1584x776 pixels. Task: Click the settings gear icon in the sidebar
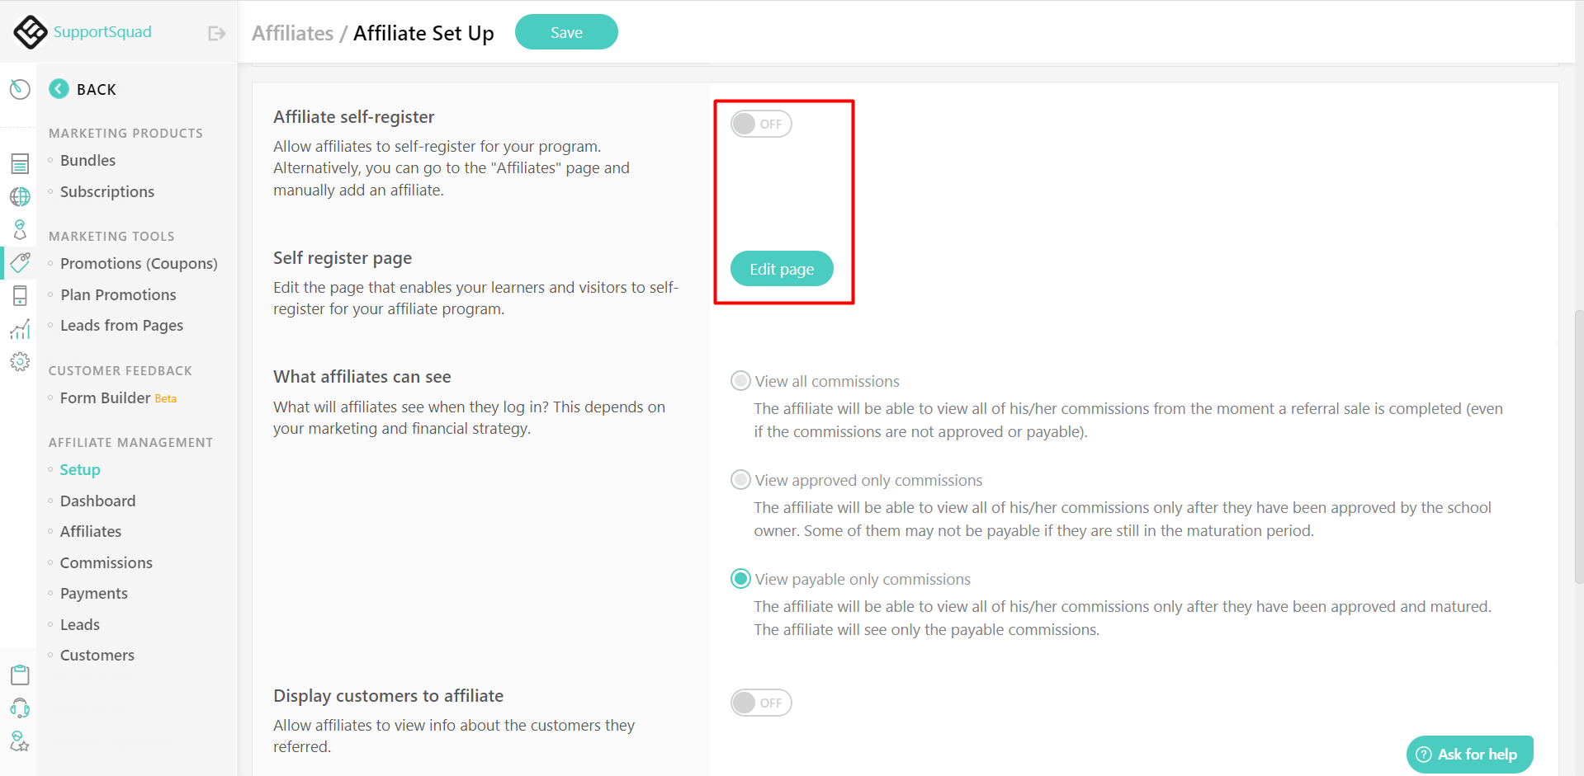click(x=19, y=361)
